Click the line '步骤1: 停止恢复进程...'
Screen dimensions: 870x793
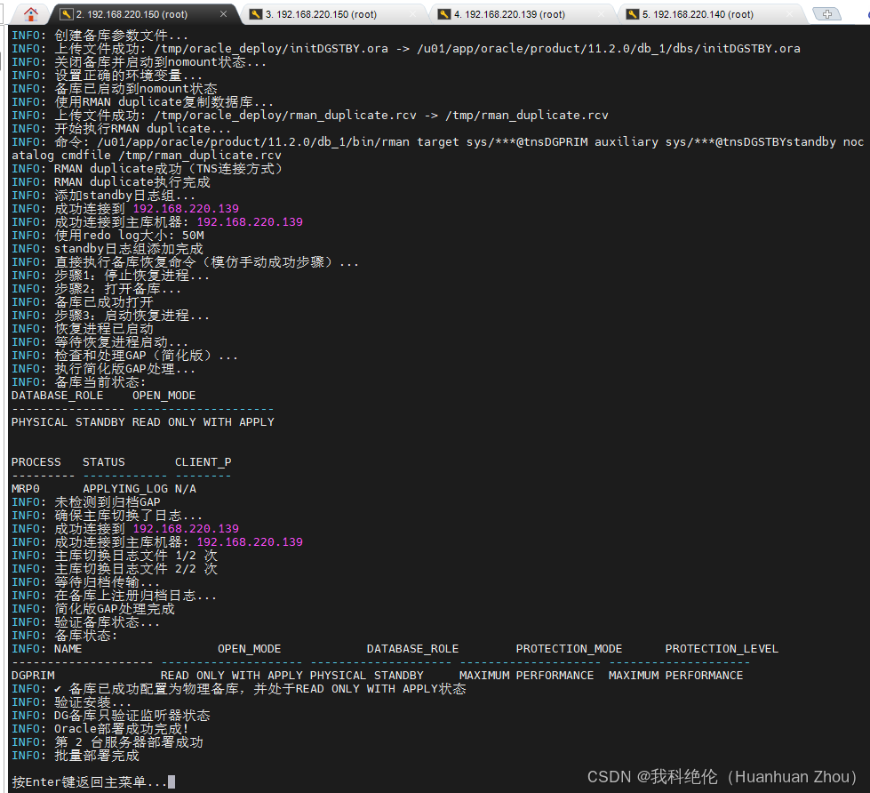111,276
